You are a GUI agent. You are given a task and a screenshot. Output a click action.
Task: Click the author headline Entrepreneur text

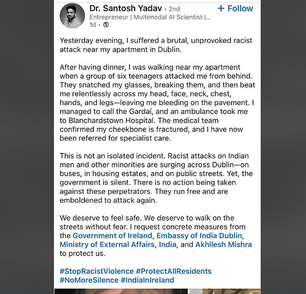[x=150, y=17]
